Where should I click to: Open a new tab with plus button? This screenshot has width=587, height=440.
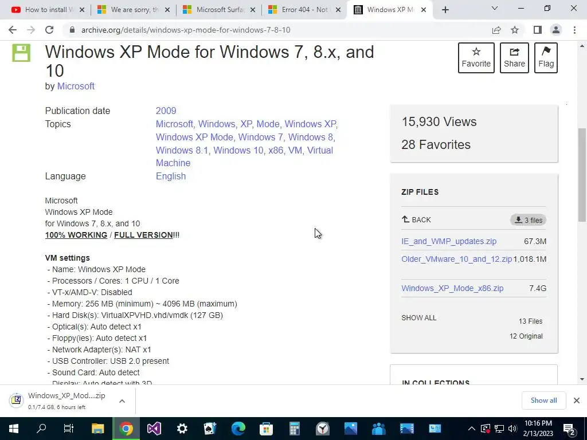445,10
